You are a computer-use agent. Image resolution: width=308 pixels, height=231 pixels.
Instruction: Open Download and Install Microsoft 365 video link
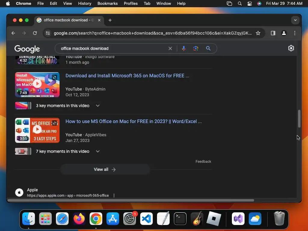pos(127,76)
